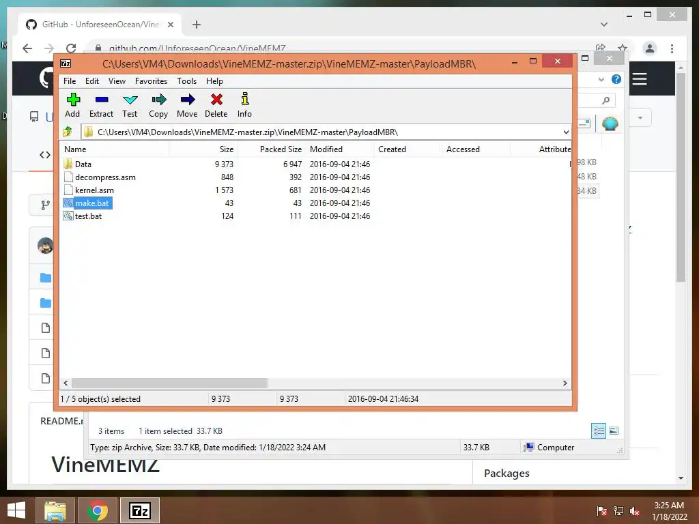
Task: Sort by the Modified column header
Action: tap(340, 149)
